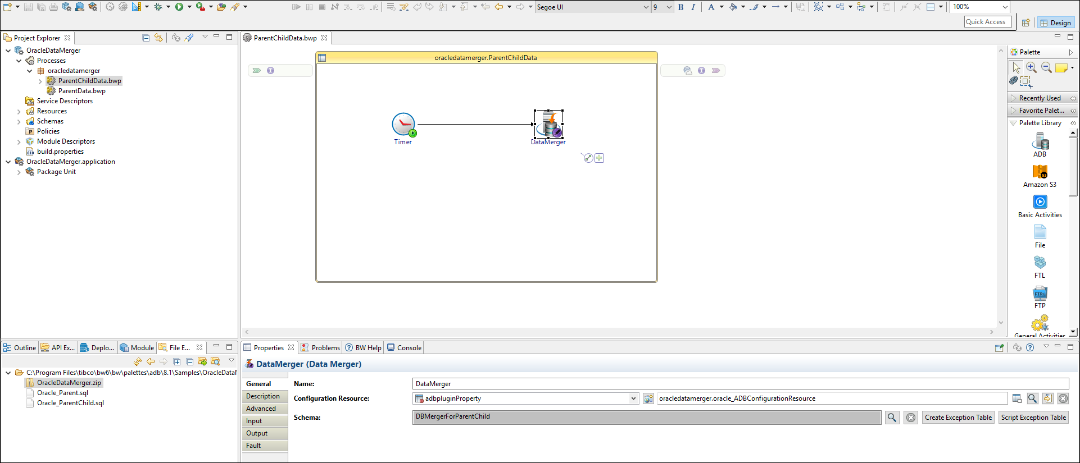Select Service Descriptors in Project Explorer
This screenshot has height=463, width=1080.
(x=65, y=101)
